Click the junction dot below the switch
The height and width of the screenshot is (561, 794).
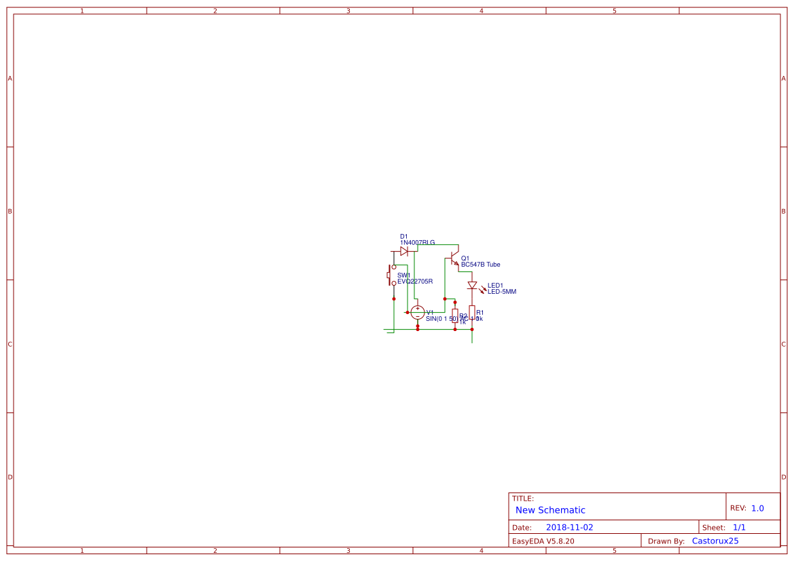coord(394,299)
